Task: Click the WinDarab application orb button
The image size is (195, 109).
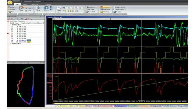Action: tap(10, 2)
